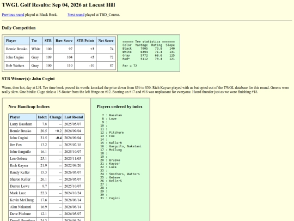Click the Index column header
294x221 pixels.
(x=42, y=117)
